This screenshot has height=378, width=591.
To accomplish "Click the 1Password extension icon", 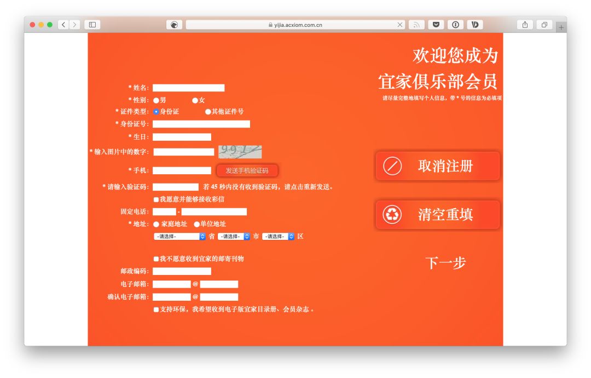I will [x=455, y=25].
